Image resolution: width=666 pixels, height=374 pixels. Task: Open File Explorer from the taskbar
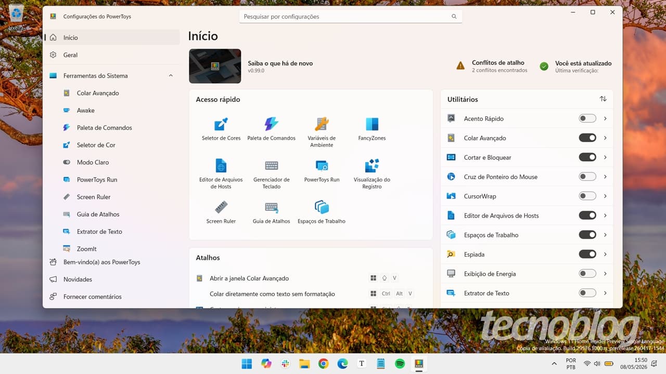304,364
